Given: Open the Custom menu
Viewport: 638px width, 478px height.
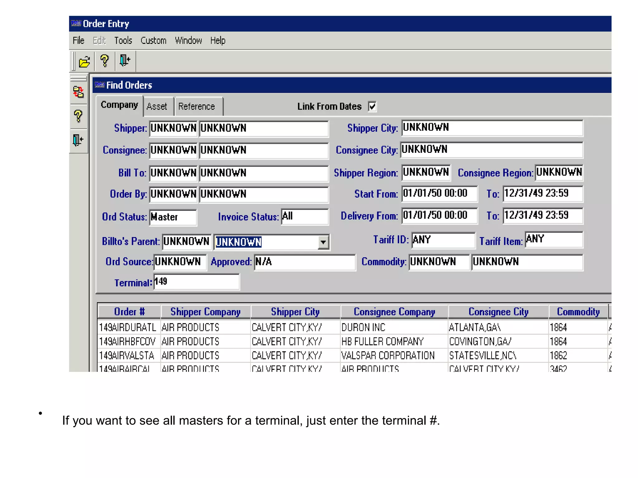Looking at the screenshot, I should pyautogui.click(x=153, y=40).
